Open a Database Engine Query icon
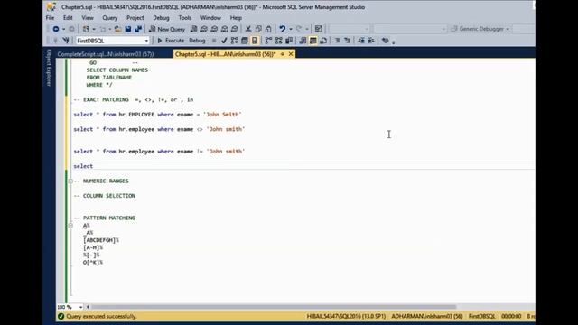 click(x=193, y=29)
